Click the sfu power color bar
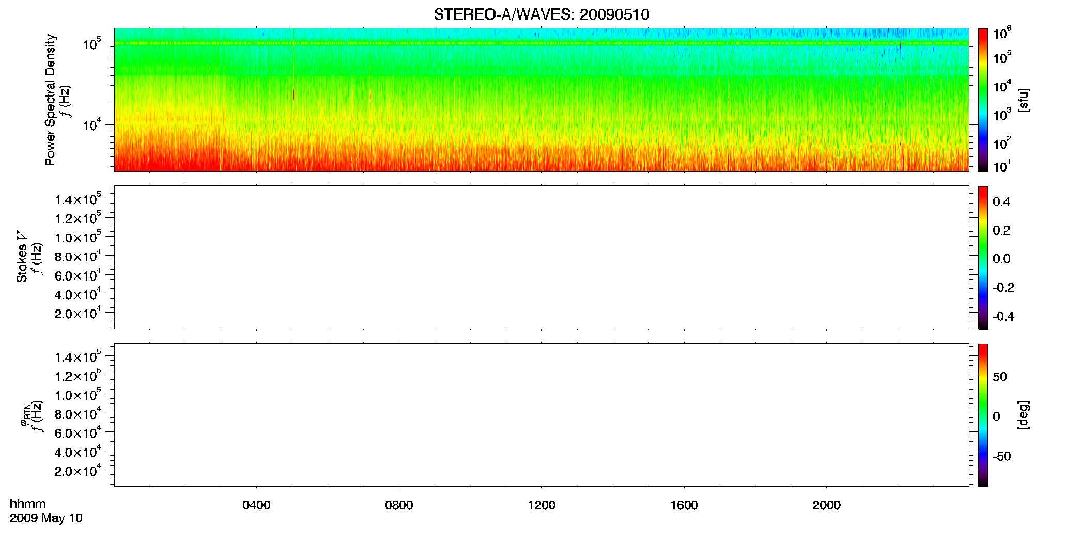 point(983,99)
